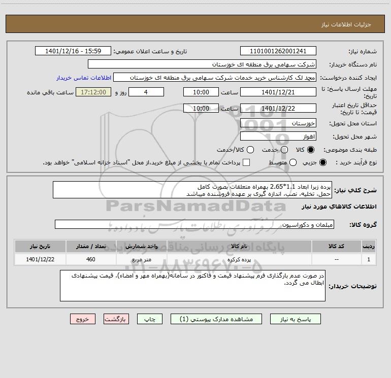Click the نام کالا column header

click(239, 246)
